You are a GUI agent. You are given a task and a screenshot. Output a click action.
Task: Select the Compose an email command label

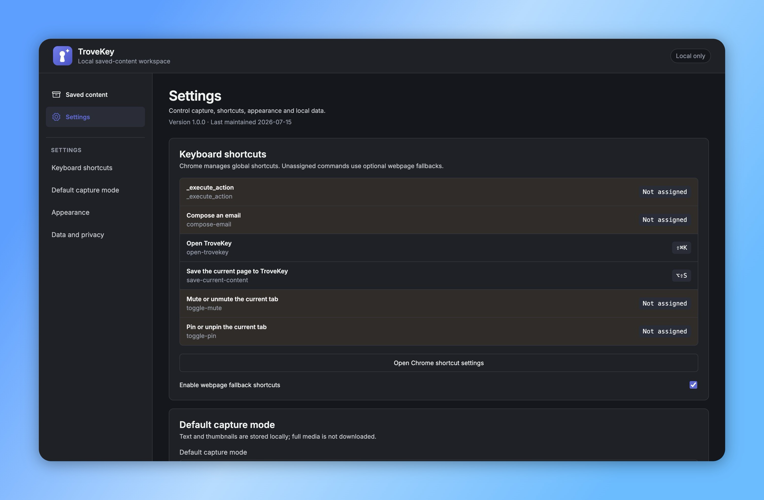(x=213, y=216)
